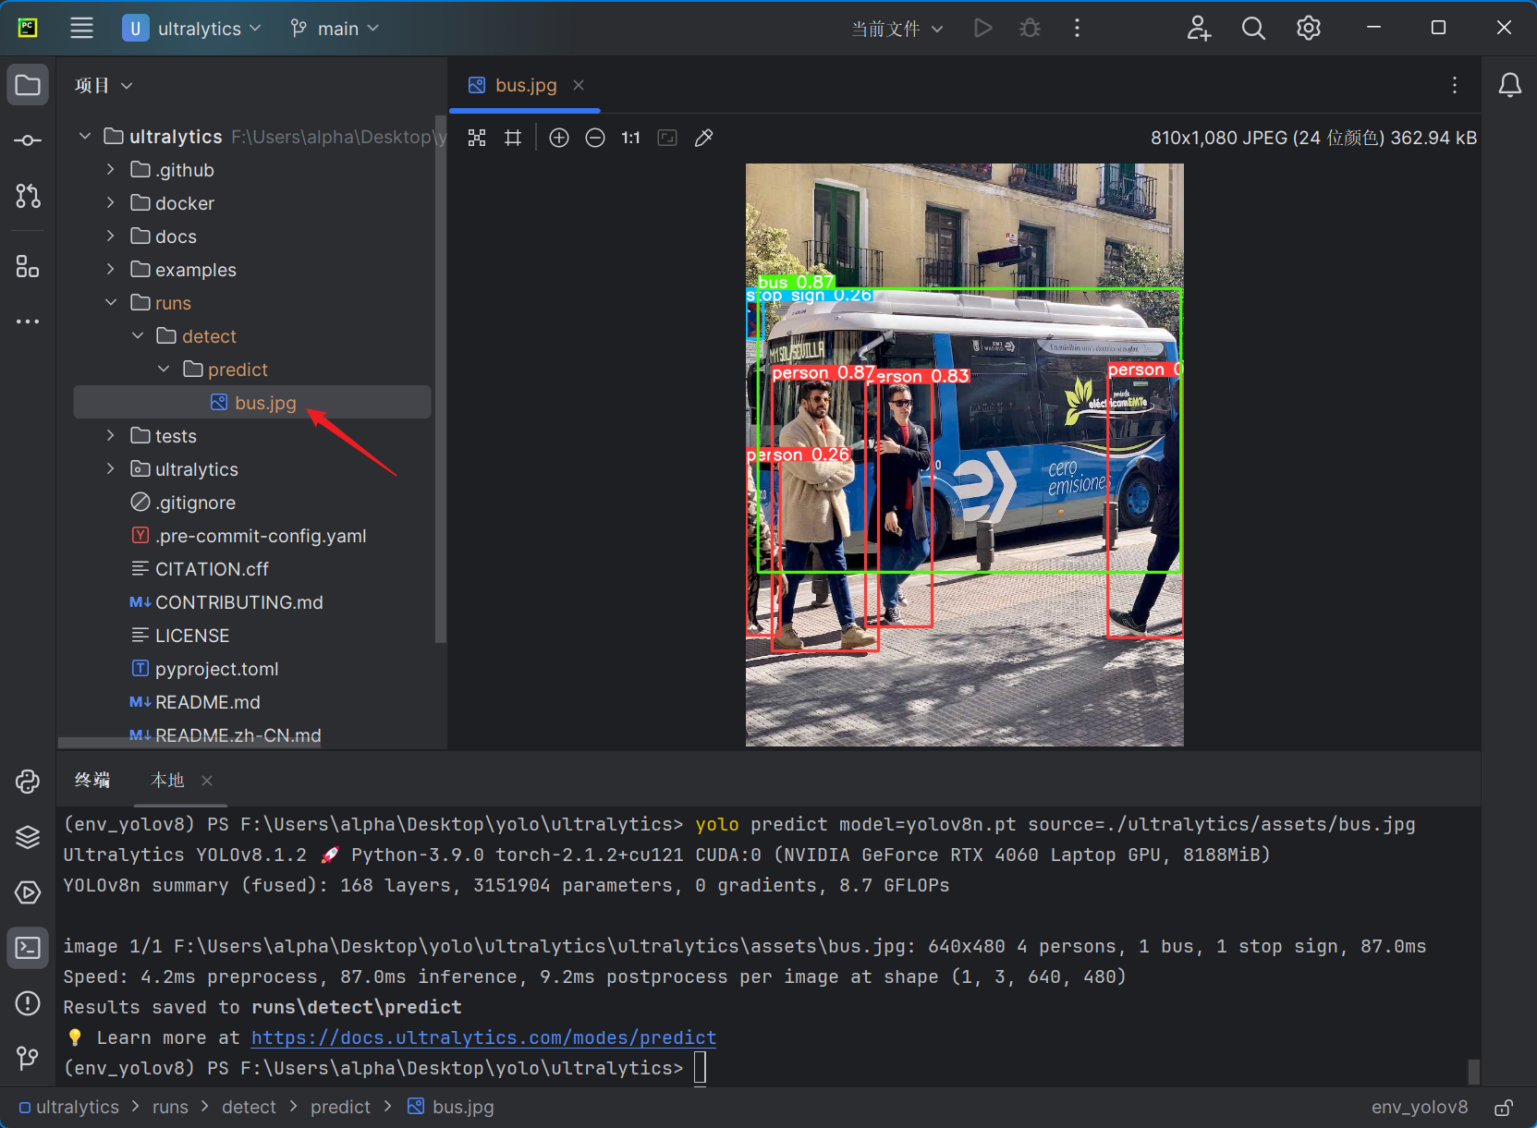The height and width of the screenshot is (1128, 1537).
Task: Open the docs.ultralytics.com predict link
Action: 483,1037
